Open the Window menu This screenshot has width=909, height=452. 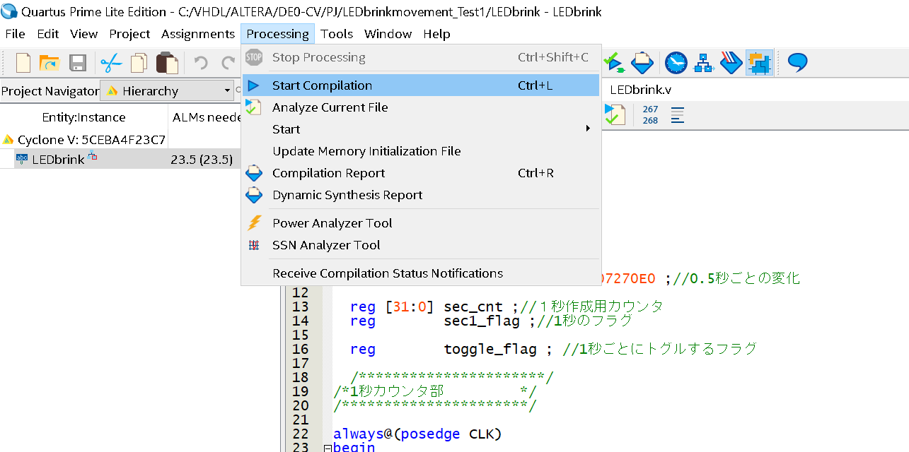tap(388, 34)
